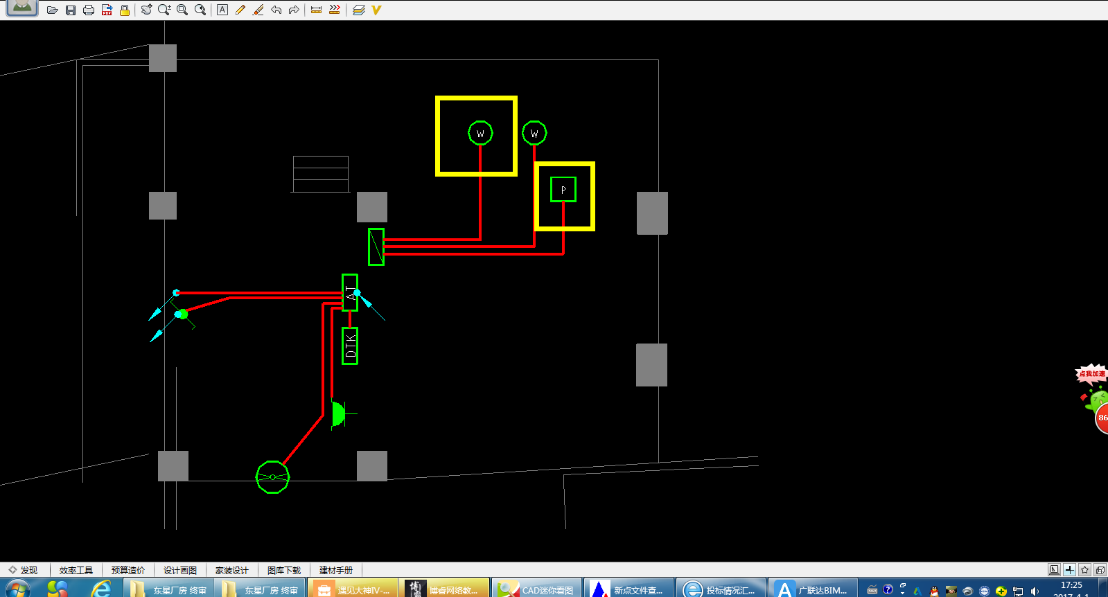Image resolution: width=1108 pixels, height=597 pixels.
Task: Click the zoom window magnifier icon
Action: tap(182, 10)
